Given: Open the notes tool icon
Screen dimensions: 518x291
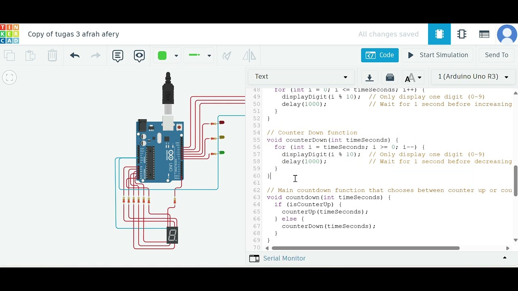Looking at the screenshot, I should click(x=118, y=55).
